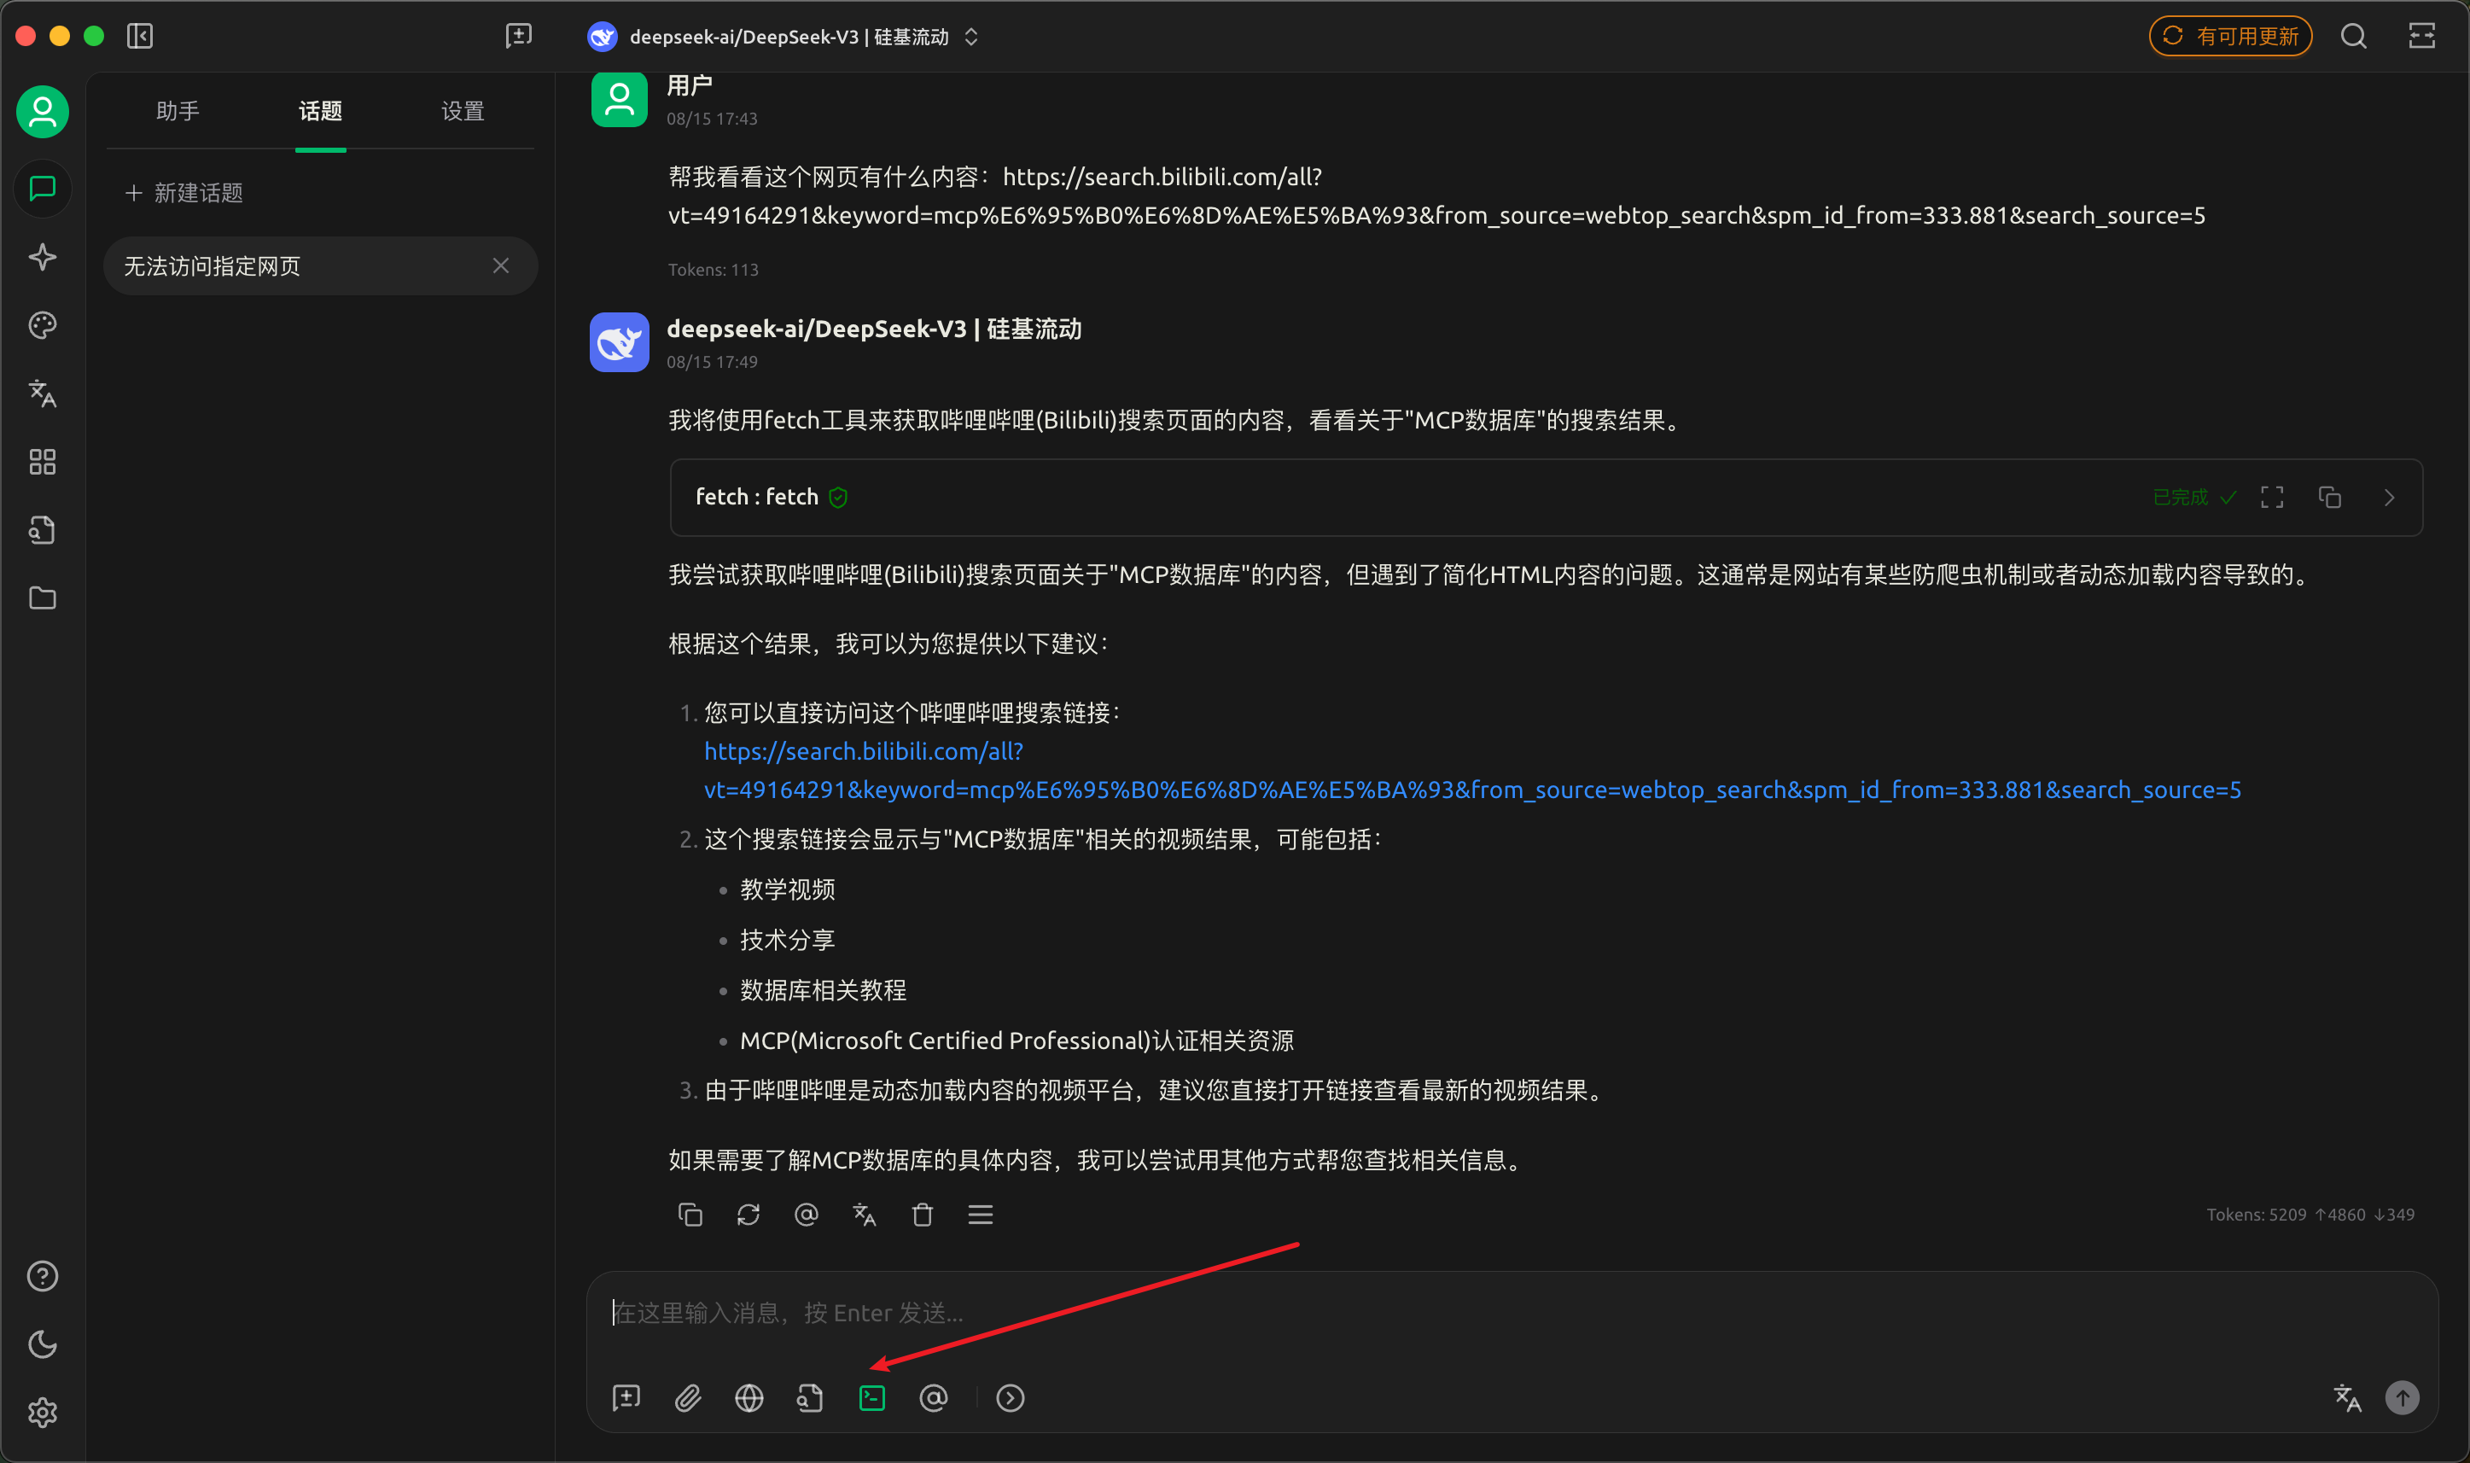2470x1463 pixels.
Task: Copy the fetch tool call result
Action: (2330, 497)
